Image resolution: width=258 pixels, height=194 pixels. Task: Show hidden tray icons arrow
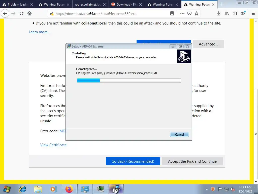click(x=207, y=189)
